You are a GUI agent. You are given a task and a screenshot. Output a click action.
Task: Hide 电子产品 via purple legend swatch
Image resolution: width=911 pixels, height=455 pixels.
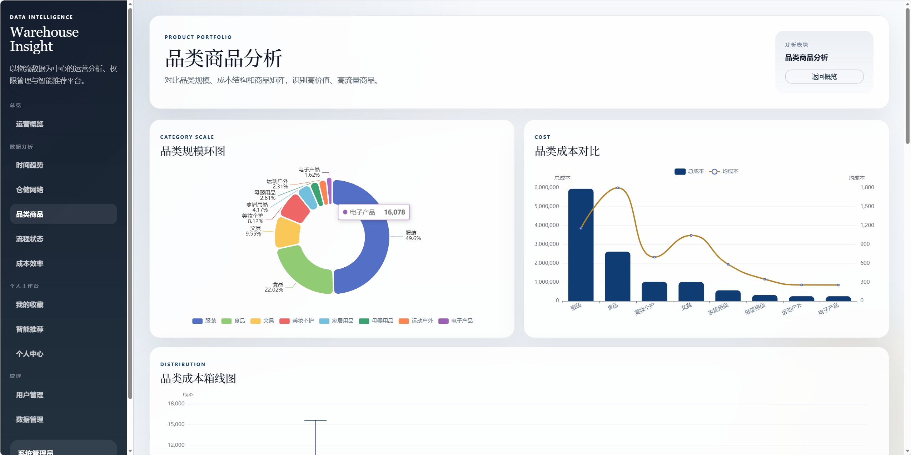[x=443, y=321]
